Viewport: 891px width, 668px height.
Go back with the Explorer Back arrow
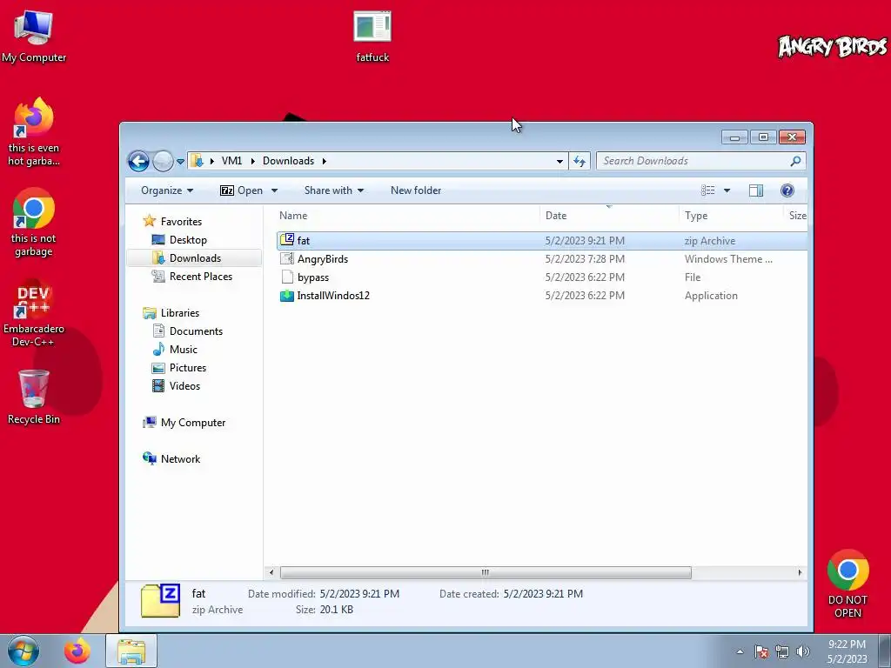tap(138, 161)
